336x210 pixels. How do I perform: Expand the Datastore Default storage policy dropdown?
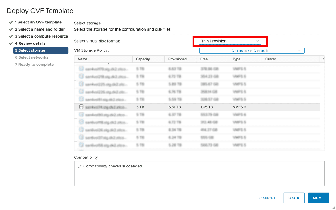[252, 51]
